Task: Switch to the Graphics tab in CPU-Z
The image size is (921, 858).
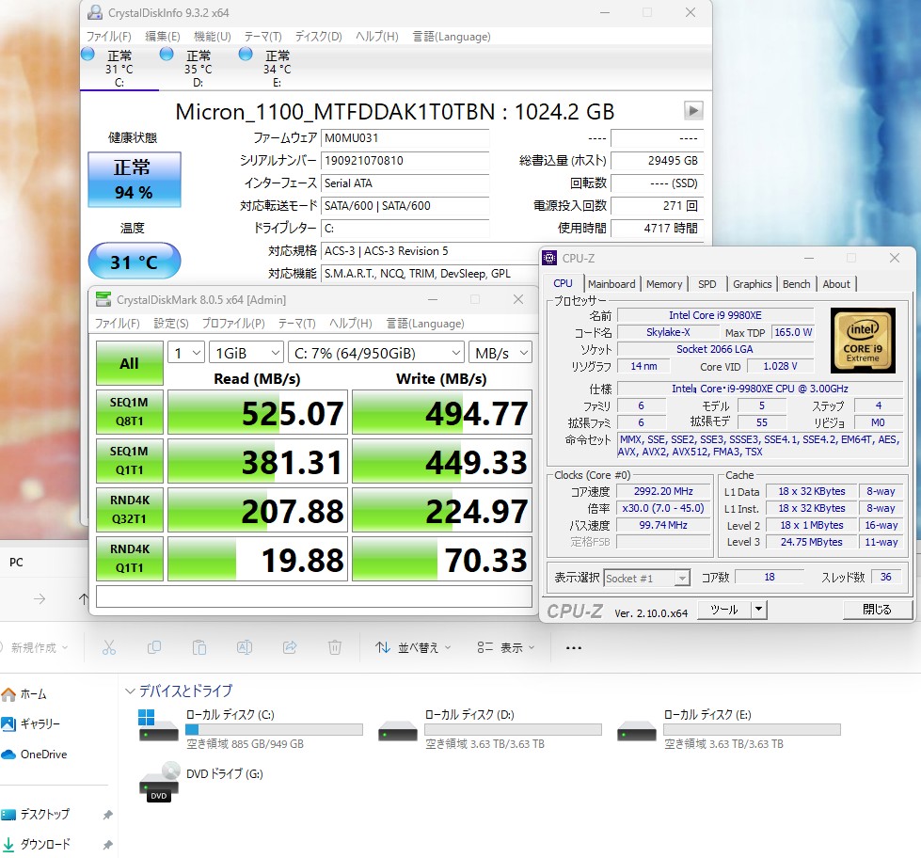Action: click(753, 284)
